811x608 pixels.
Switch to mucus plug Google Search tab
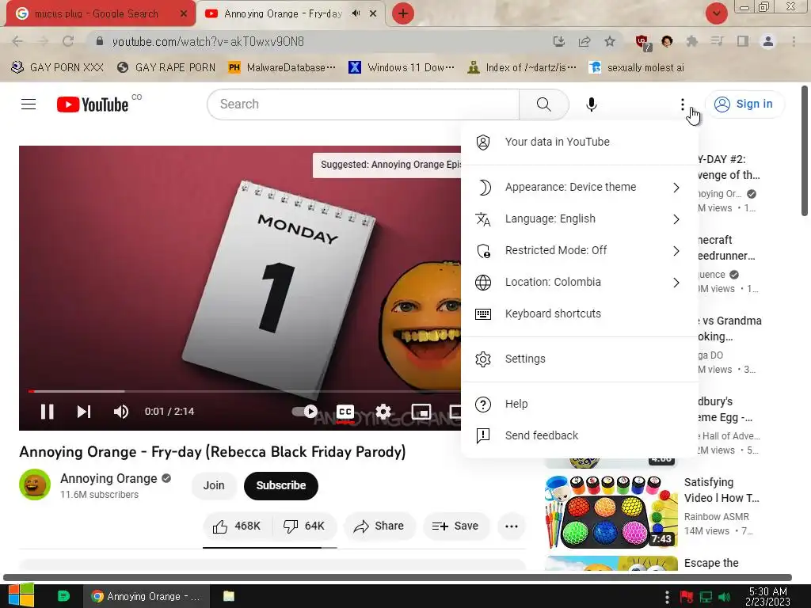point(96,14)
